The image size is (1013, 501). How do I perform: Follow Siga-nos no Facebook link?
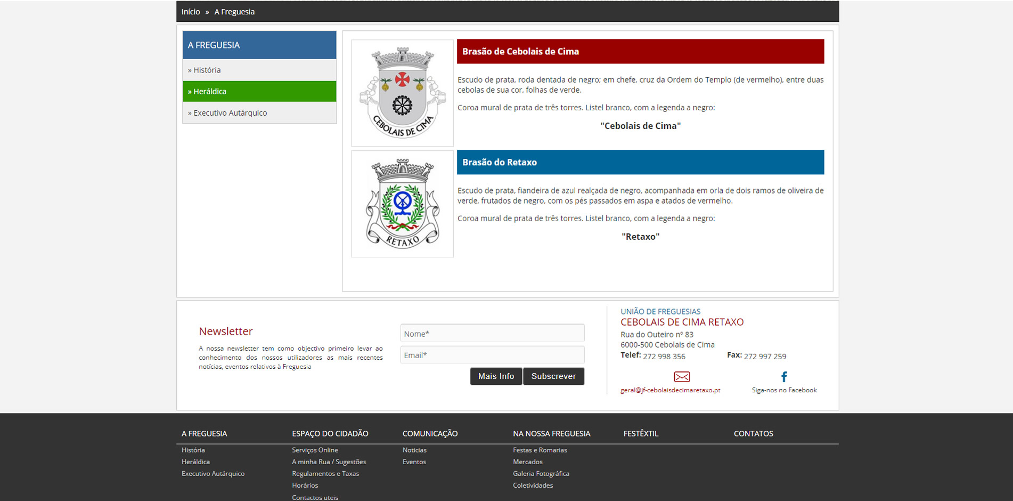(x=784, y=390)
